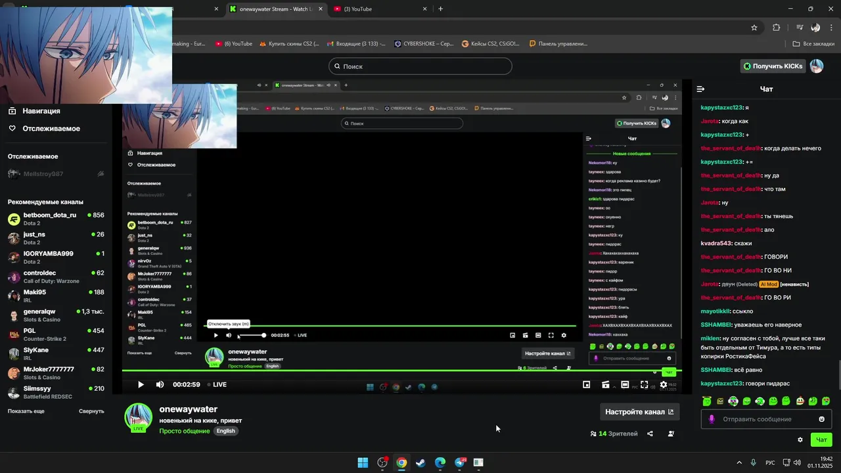Open Slimssyy Battlefield channel
The width and height of the screenshot is (841, 473).
56,392
